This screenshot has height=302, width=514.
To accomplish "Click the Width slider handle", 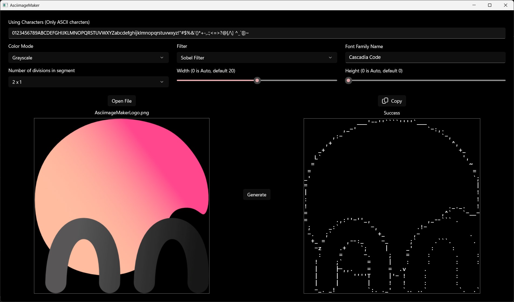I will pyautogui.click(x=257, y=80).
